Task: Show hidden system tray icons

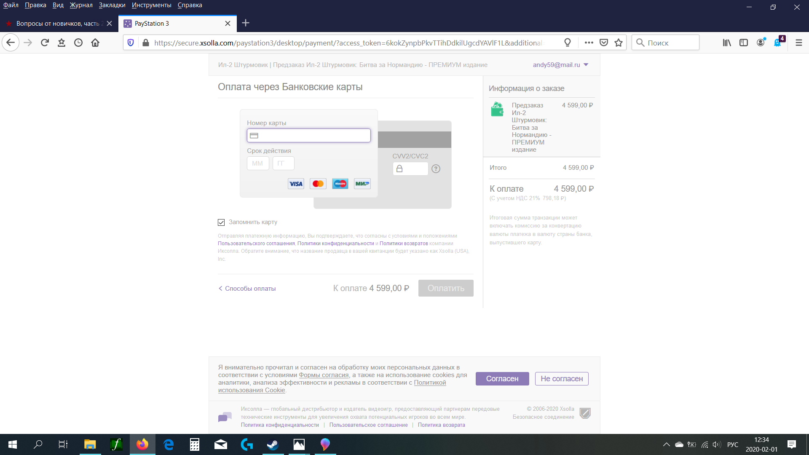Action: coord(666,444)
